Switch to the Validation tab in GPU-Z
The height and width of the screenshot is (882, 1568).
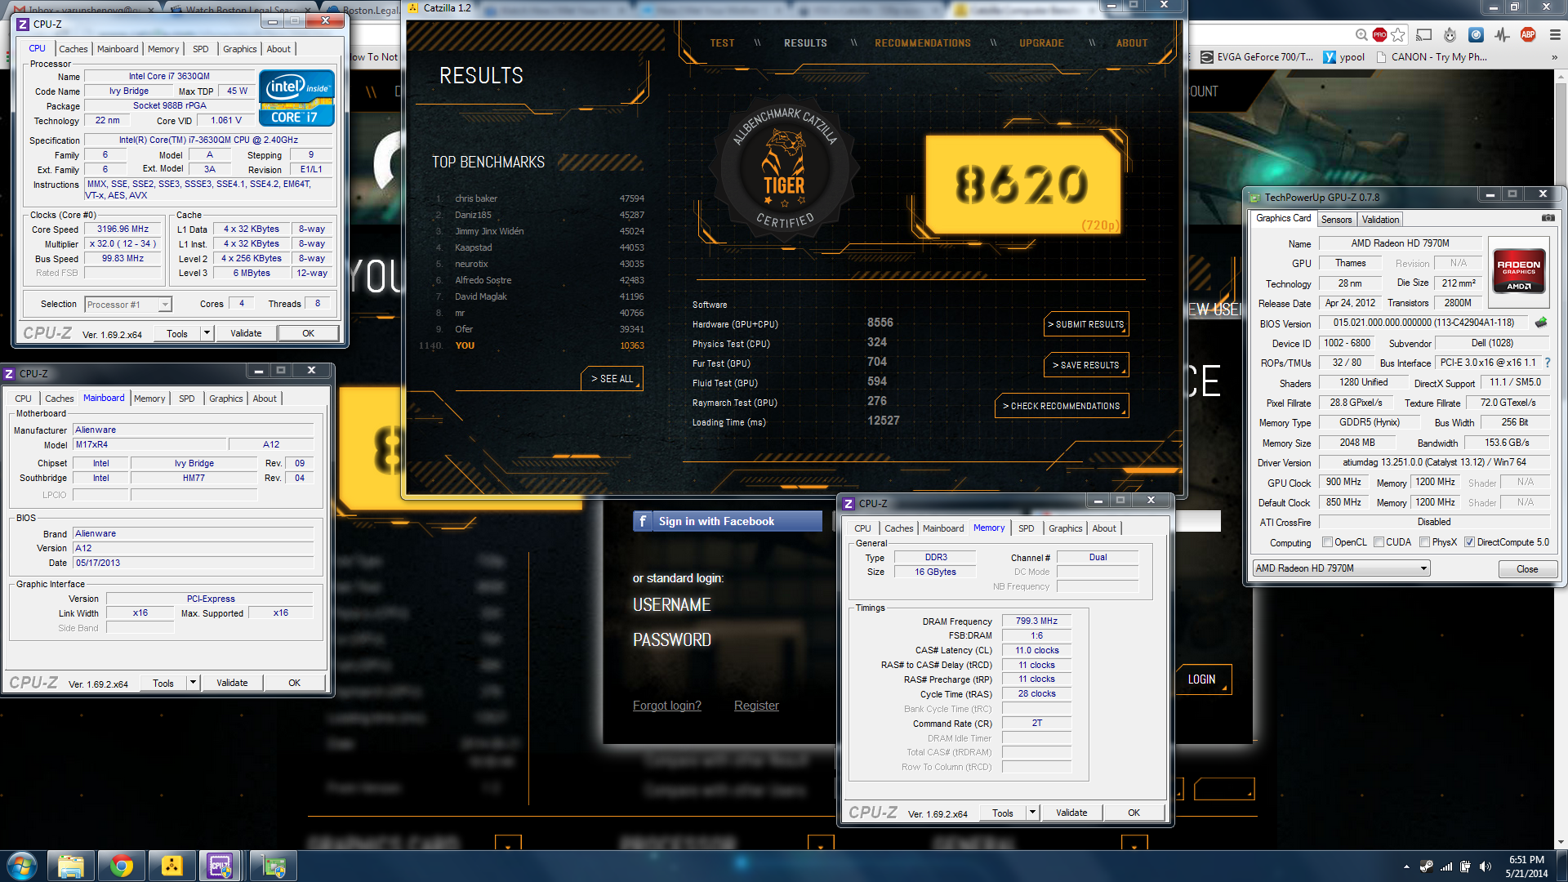[x=1380, y=219]
